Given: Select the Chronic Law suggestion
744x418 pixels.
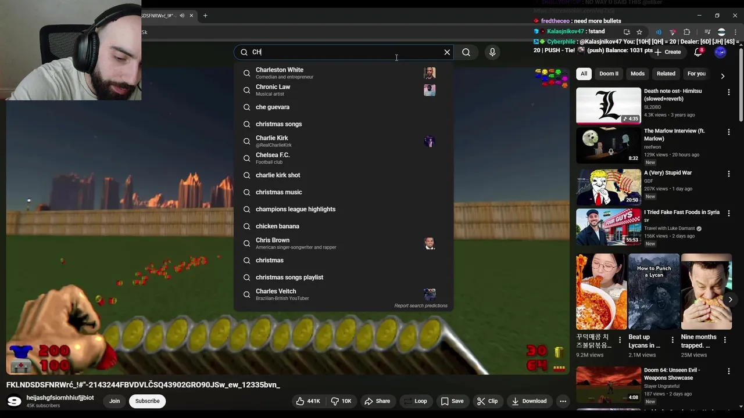Looking at the screenshot, I should [x=344, y=90].
